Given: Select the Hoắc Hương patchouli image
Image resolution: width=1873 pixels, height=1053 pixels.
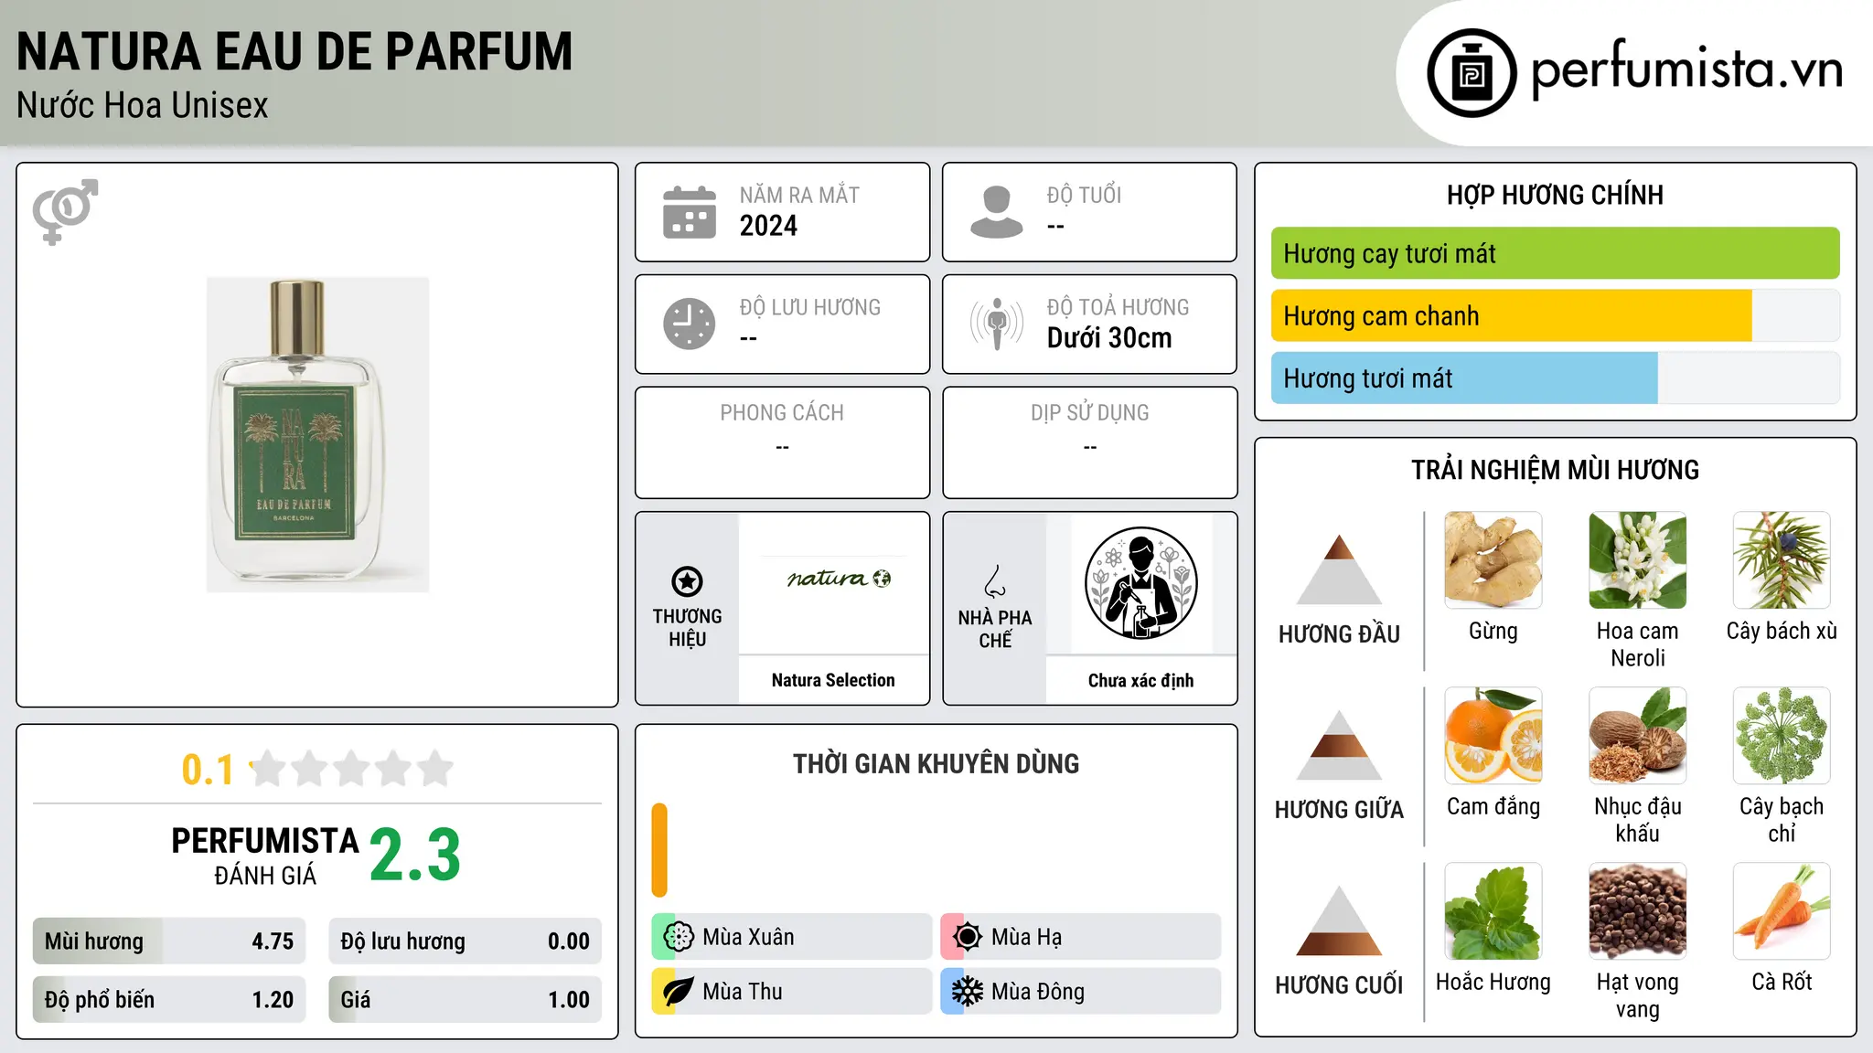Looking at the screenshot, I should tap(1493, 911).
